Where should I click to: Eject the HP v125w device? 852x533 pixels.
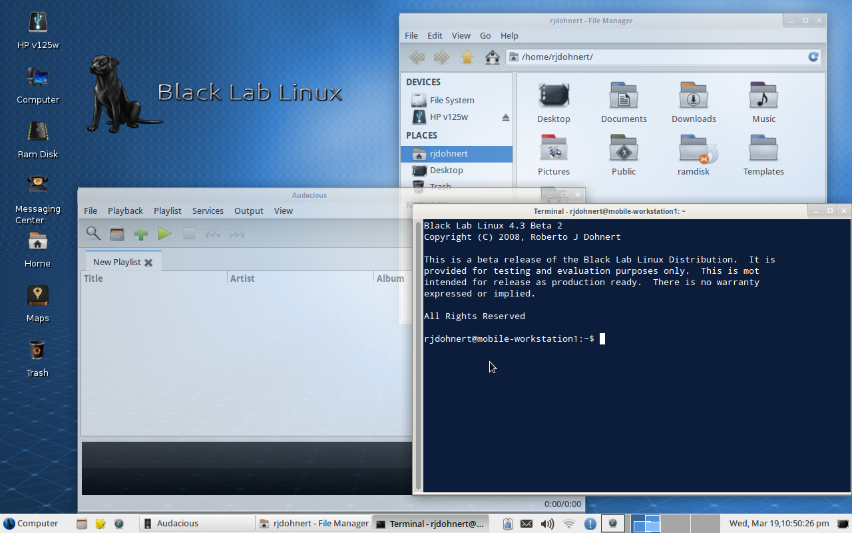[x=505, y=117]
